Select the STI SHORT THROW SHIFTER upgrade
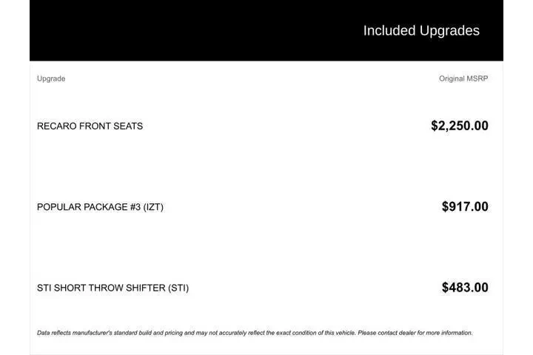 pos(113,288)
